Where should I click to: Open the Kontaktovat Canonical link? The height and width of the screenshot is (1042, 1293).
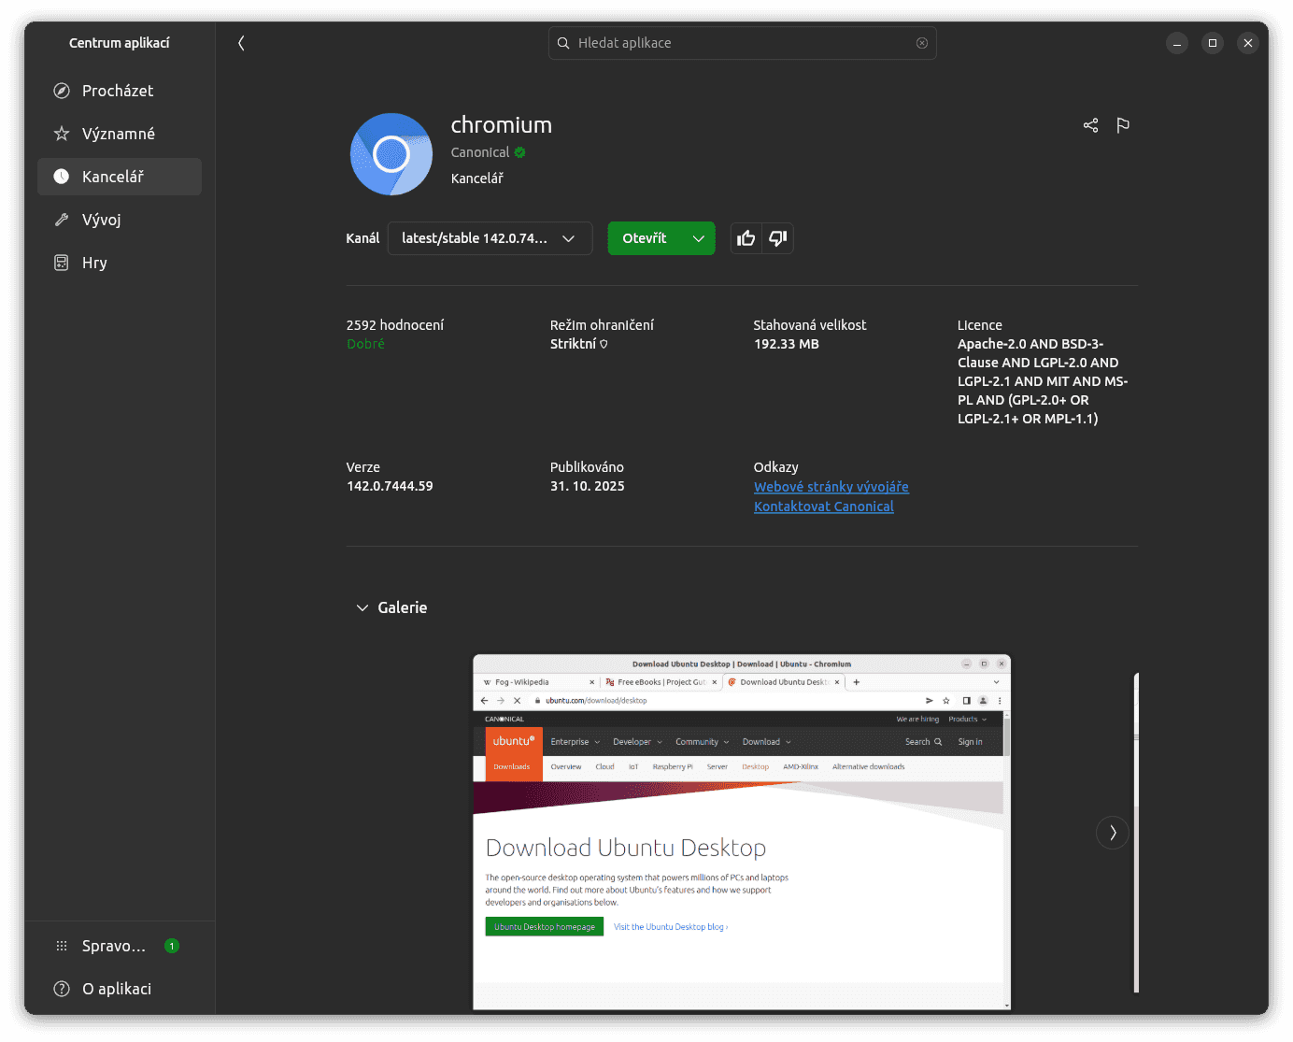point(824,507)
